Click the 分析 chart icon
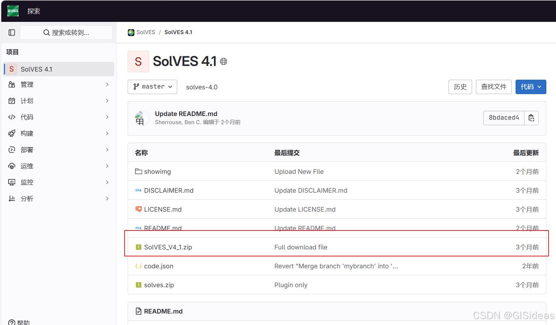Viewport: 556px width, 325px height. pos(12,199)
